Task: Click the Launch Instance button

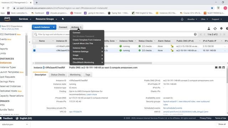Action: tap(42, 27)
